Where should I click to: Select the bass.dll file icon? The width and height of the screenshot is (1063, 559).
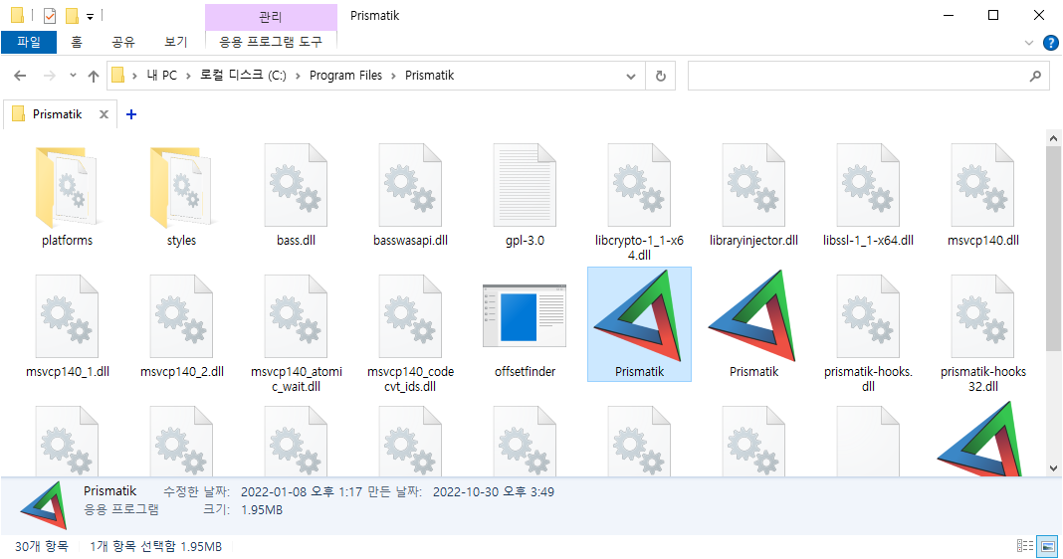(x=296, y=185)
